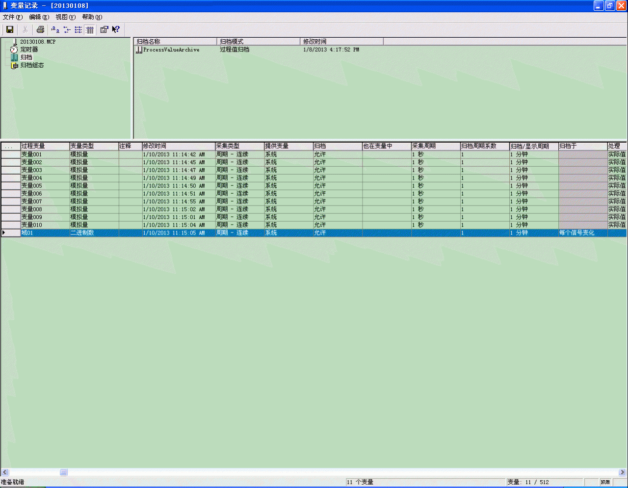This screenshot has height=488, width=628.
Task: Click the application icon in title bar
Action: click(5, 5)
